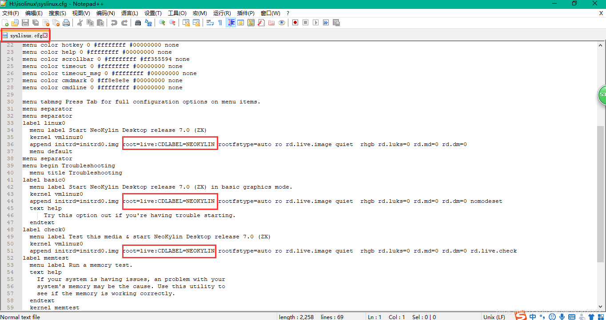The image size is (606, 320).
Task: Open the 语言(L) menu
Action: (129, 13)
